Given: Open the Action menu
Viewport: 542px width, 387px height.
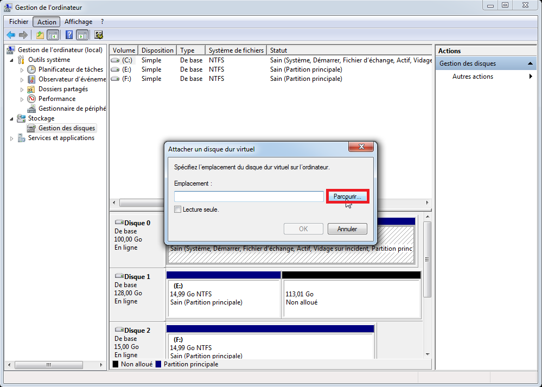Looking at the screenshot, I should click(47, 22).
